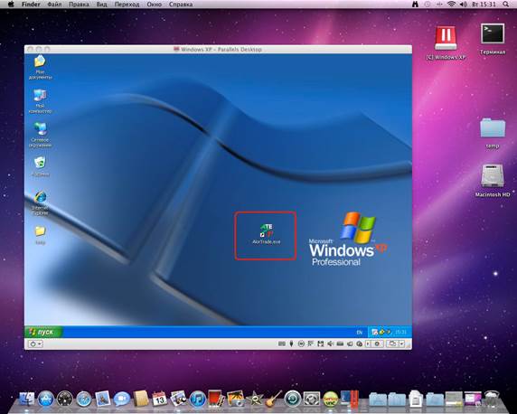This screenshot has height=414, width=517.
Task: Open Parallels configuration gear button
Action: coord(378,343)
